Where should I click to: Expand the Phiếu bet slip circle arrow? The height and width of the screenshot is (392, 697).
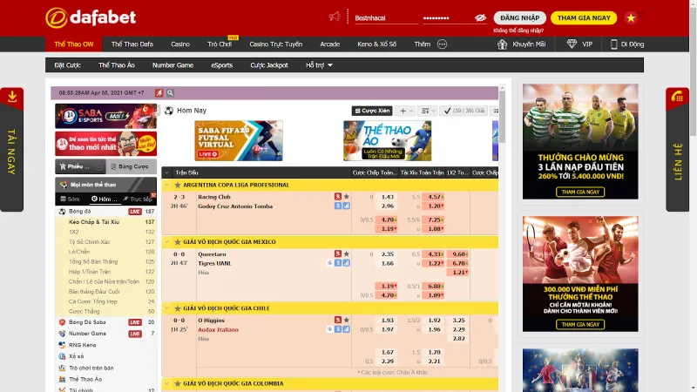point(98,166)
